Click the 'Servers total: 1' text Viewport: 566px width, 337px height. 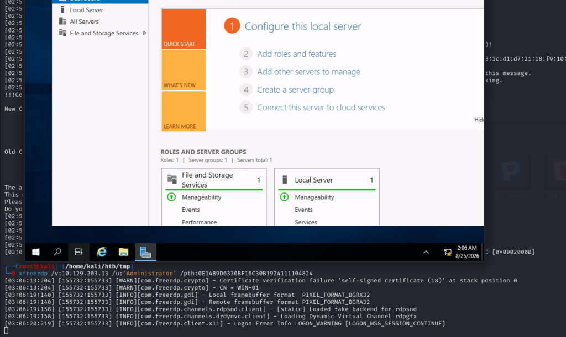(254, 160)
